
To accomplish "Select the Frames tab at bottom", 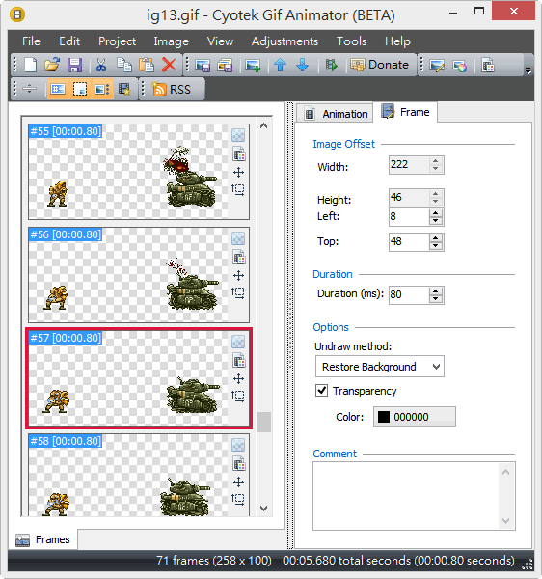I will click(x=42, y=539).
